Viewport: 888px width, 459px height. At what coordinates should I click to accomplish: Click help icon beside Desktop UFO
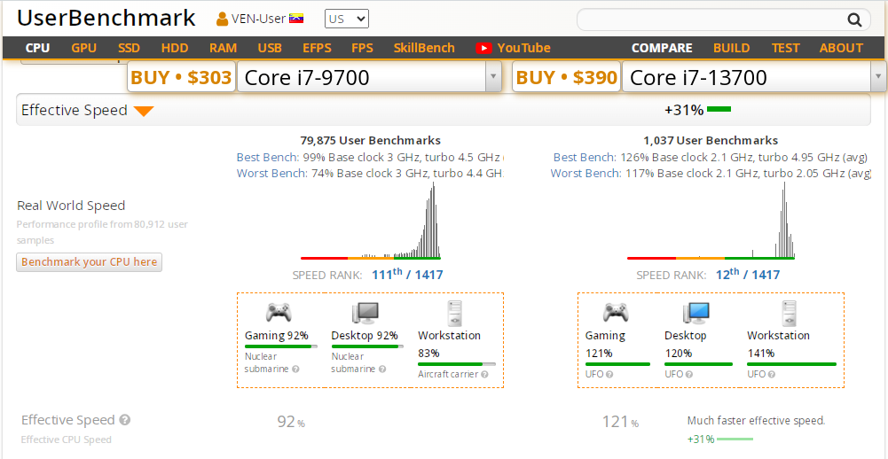coord(688,374)
